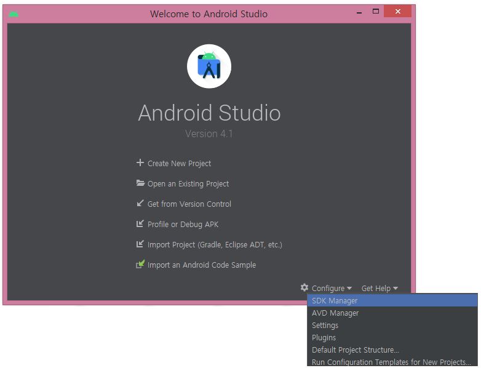Click the Version 4.1 text
481x368 pixels.
point(209,134)
